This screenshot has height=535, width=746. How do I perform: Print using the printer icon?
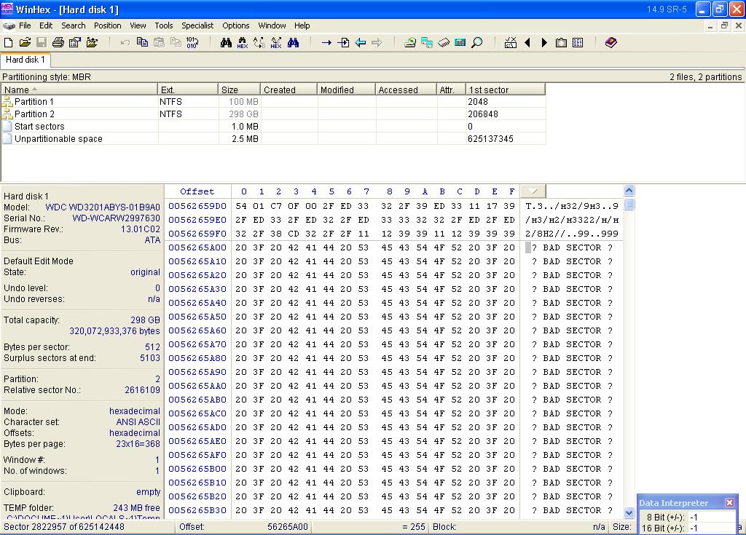(x=58, y=43)
